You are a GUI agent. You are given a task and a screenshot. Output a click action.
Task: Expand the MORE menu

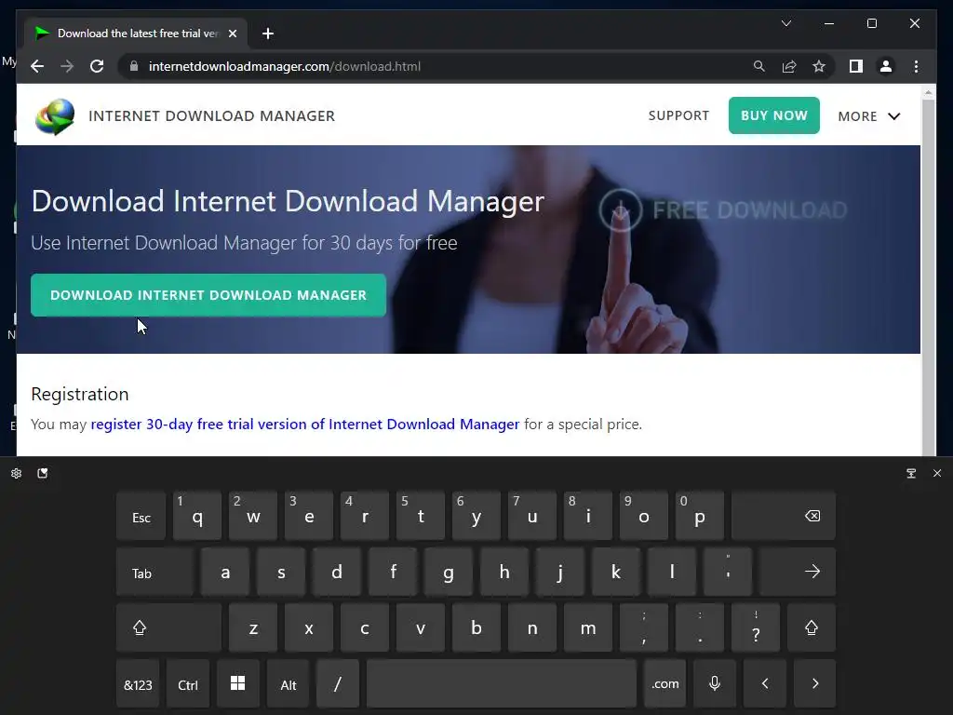point(868,116)
